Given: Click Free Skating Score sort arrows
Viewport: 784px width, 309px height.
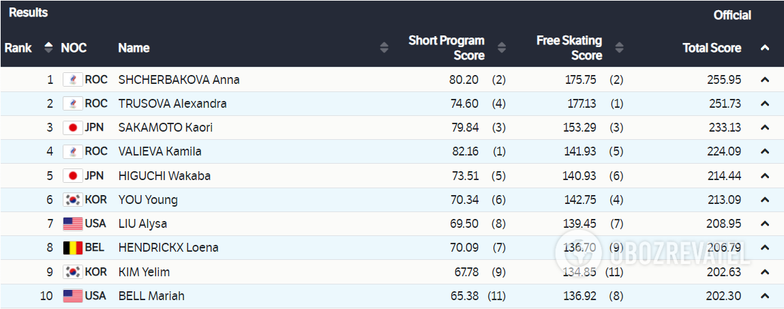Looking at the screenshot, I should click(x=619, y=48).
